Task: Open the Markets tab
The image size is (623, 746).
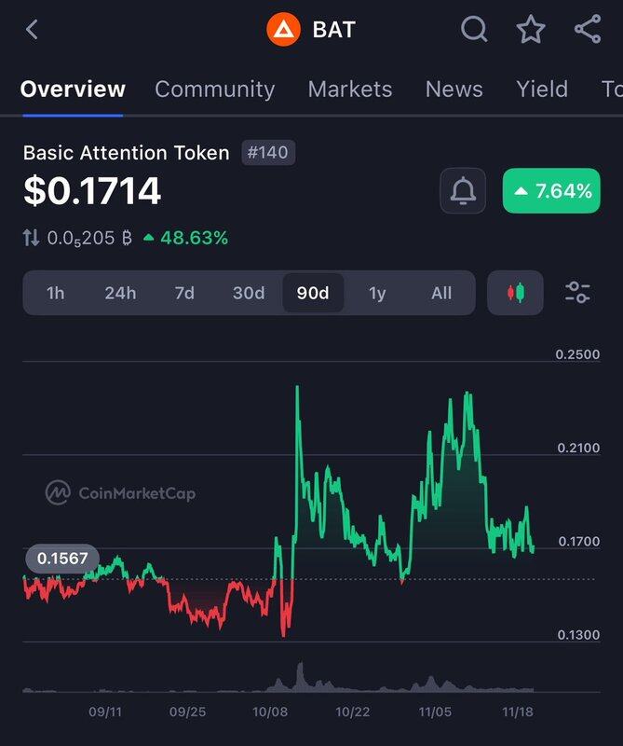Action: coord(349,90)
